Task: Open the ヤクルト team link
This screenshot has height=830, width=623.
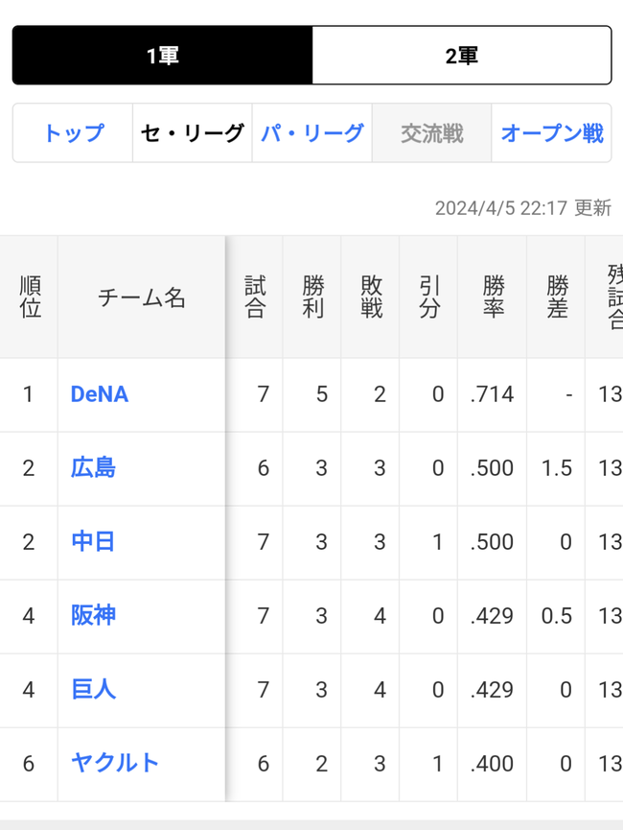Action: point(115,764)
